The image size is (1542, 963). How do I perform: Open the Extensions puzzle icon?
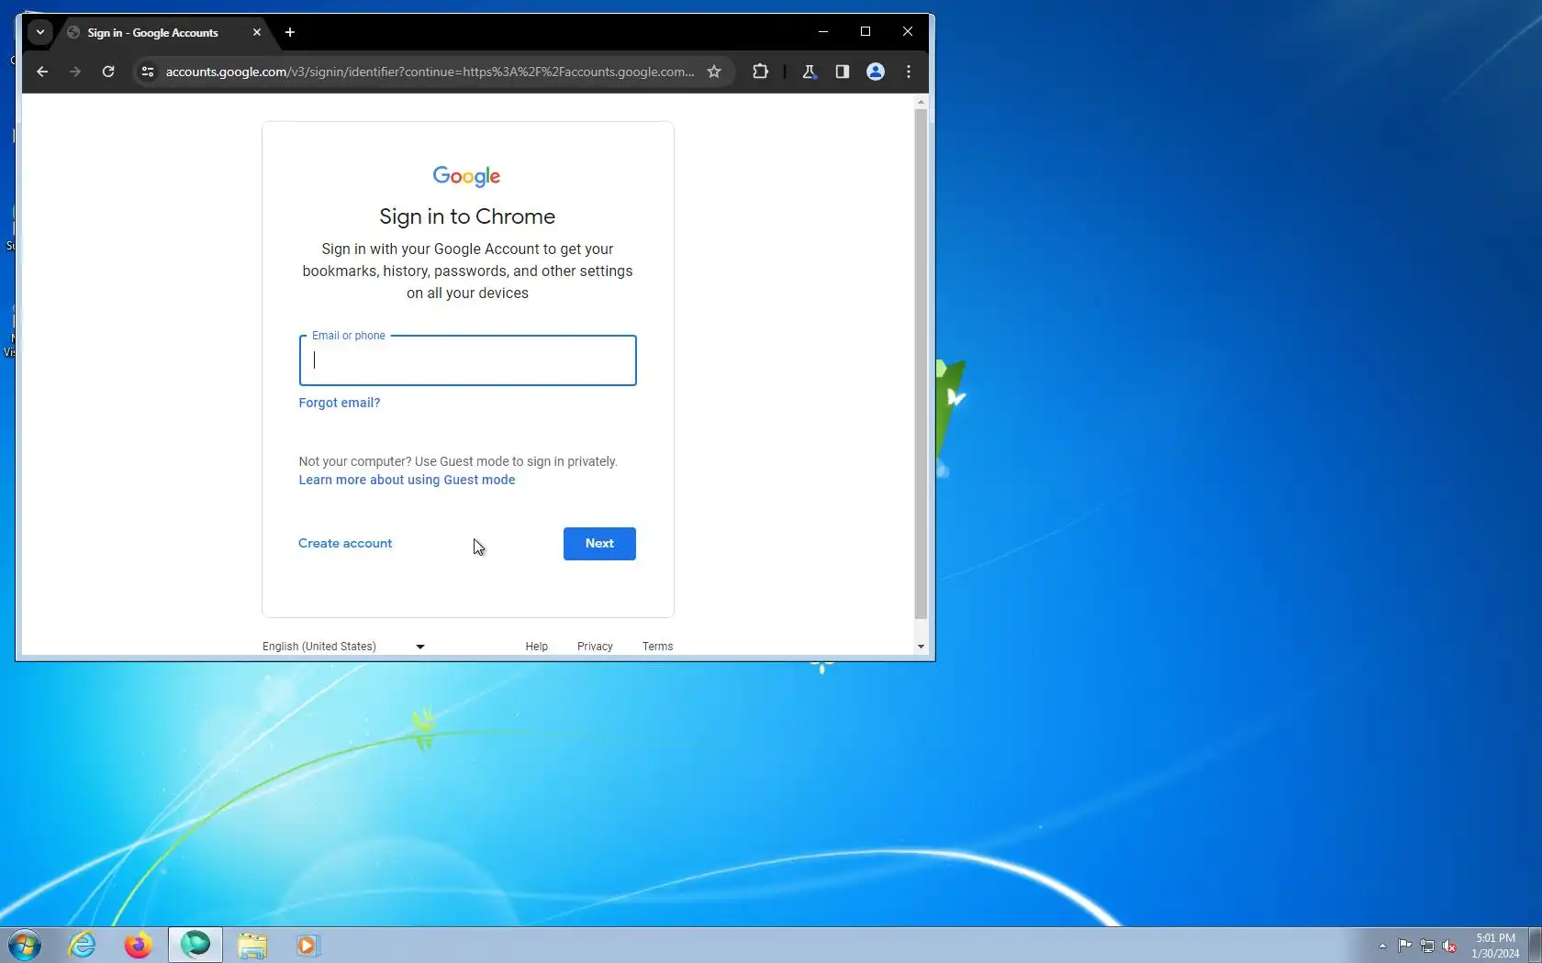pyautogui.click(x=760, y=72)
